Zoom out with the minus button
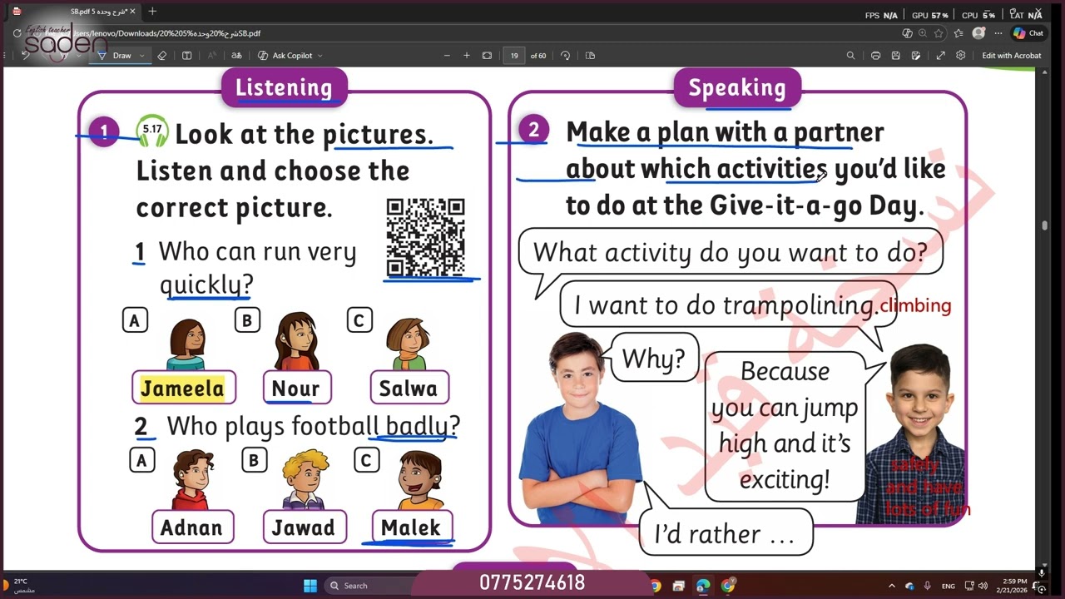 (x=447, y=56)
